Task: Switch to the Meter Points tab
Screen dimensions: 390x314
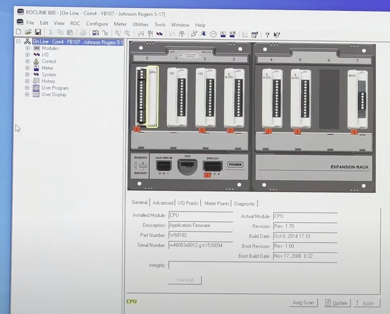Action: point(216,203)
